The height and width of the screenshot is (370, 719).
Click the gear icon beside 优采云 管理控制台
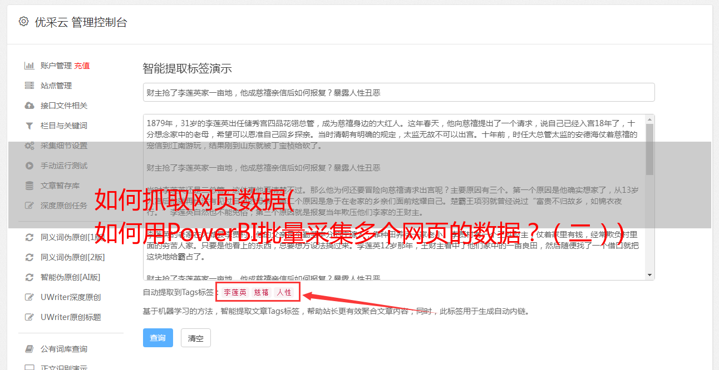[23, 22]
